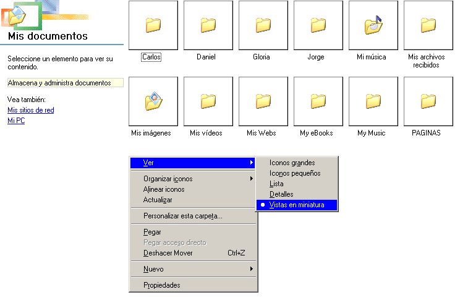The image size is (460, 300).
Task: Switch view to Detalles
Action: (x=297, y=194)
